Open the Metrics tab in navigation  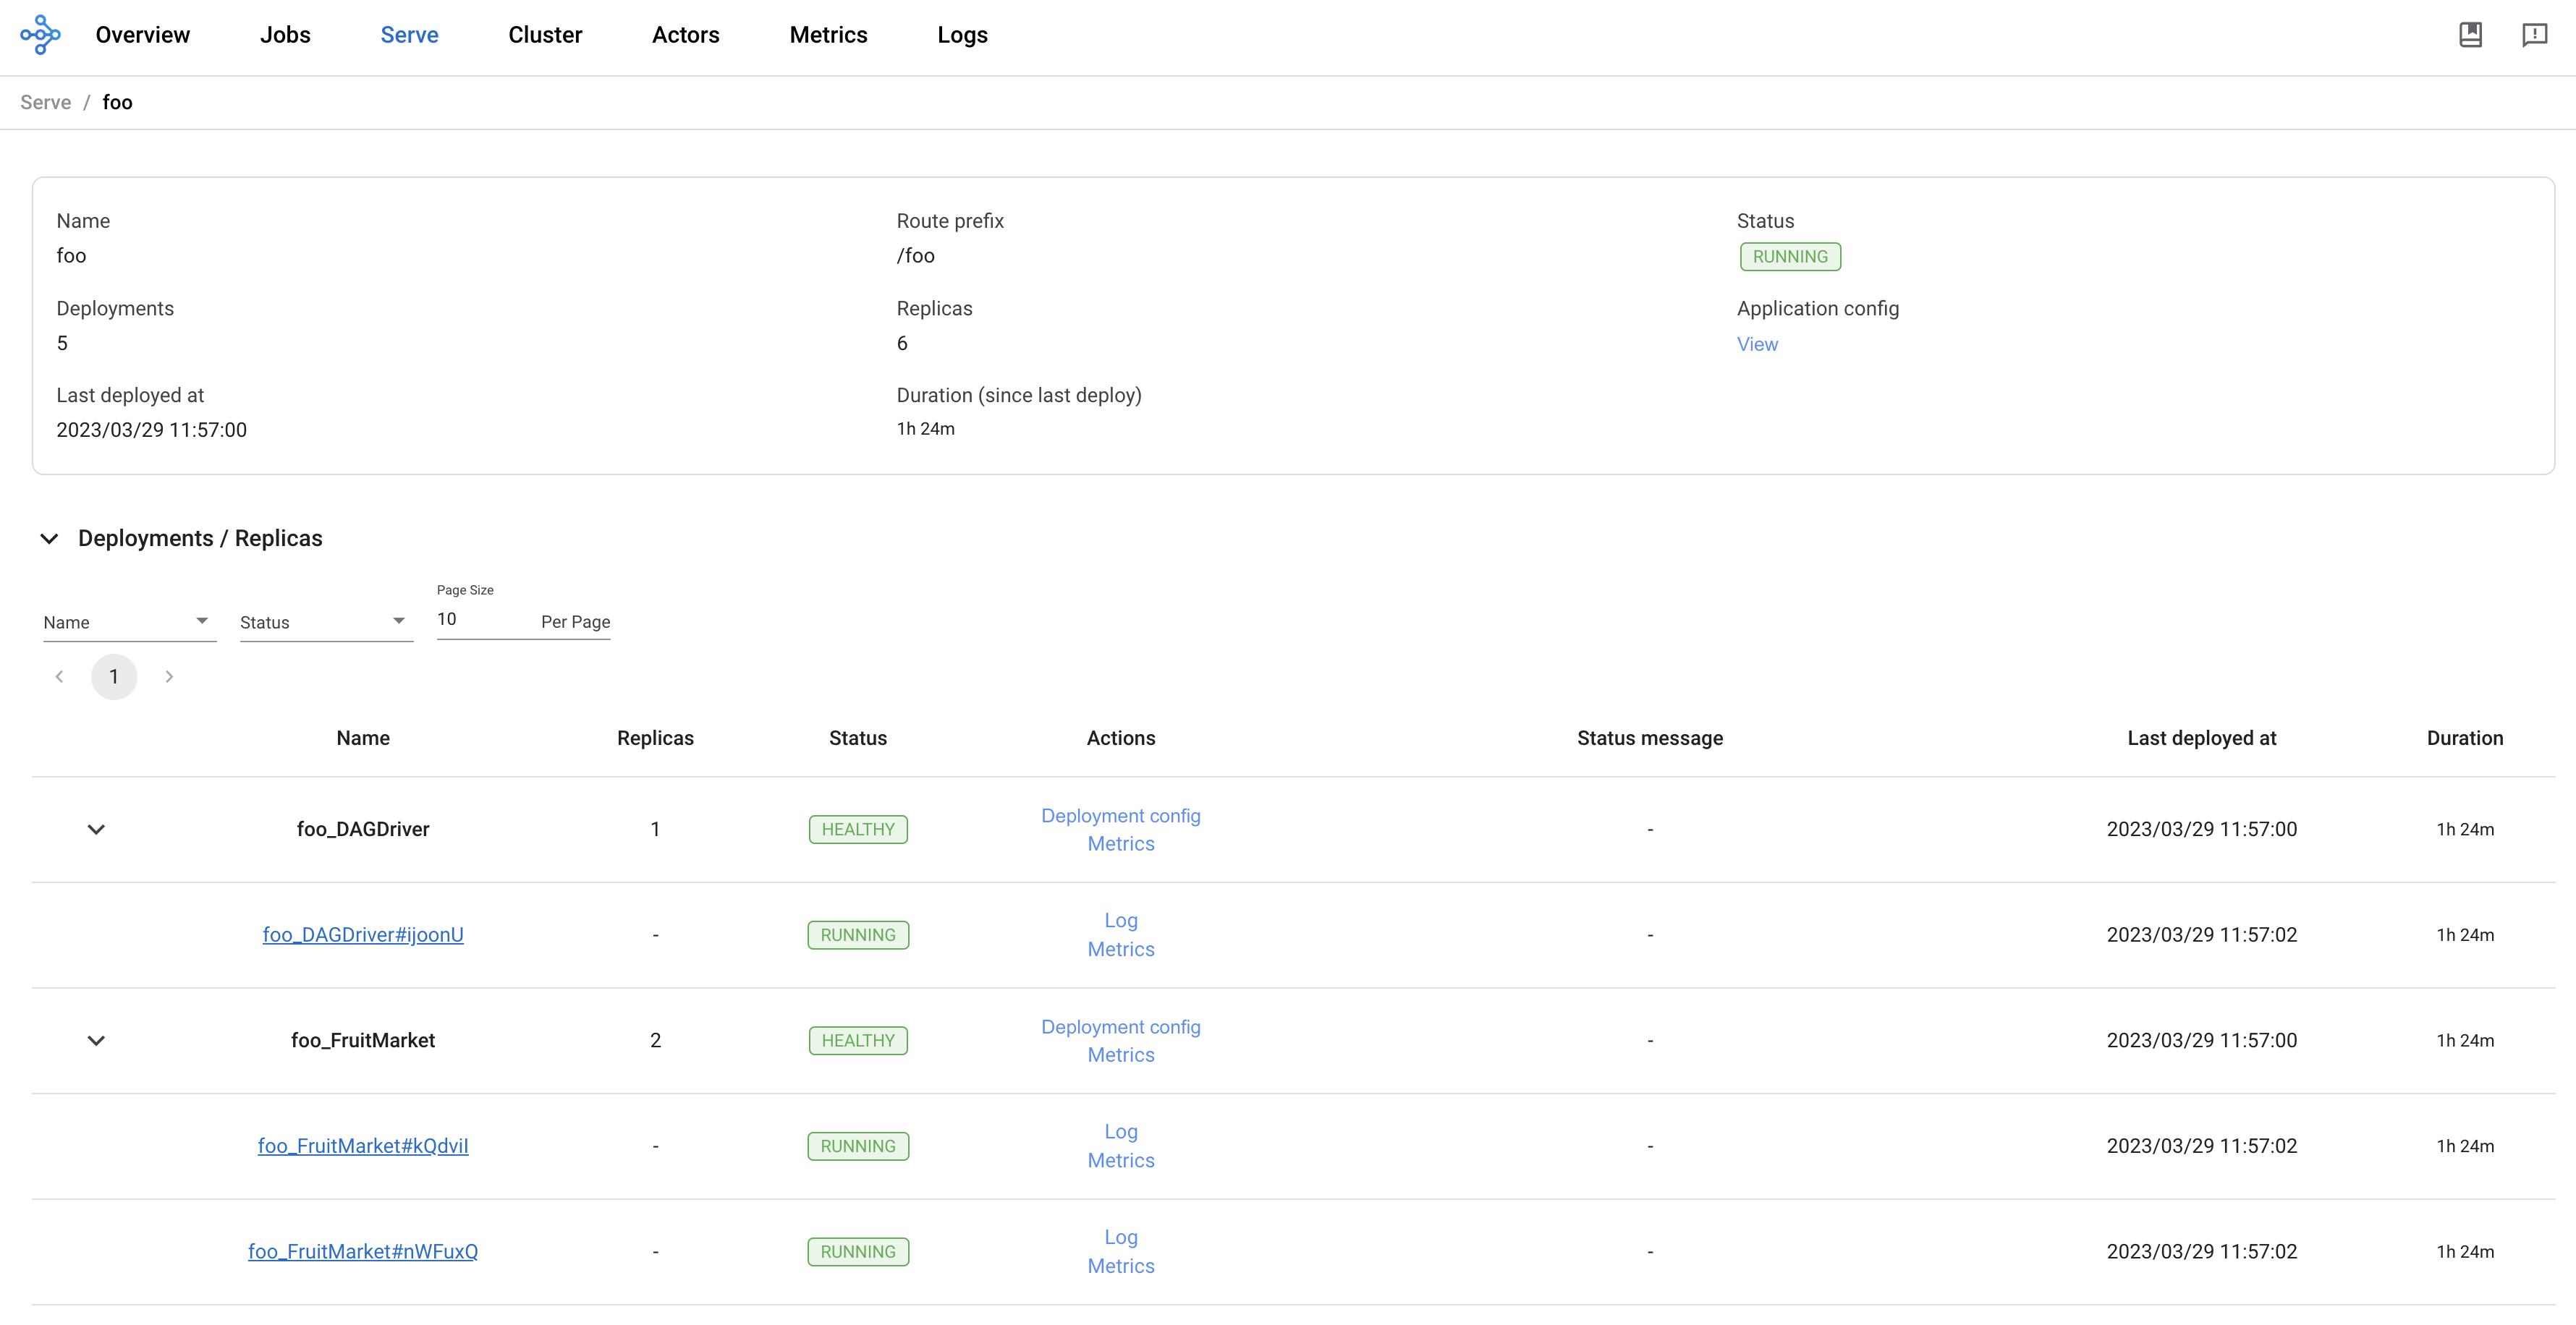[x=828, y=35]
